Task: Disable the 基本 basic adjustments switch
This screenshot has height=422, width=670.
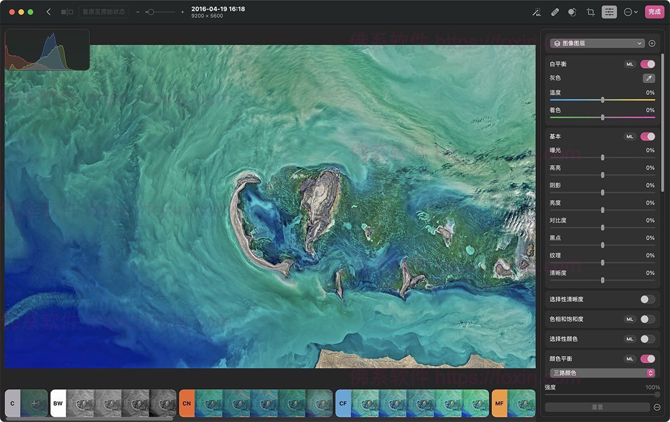Action: [647, 136]
